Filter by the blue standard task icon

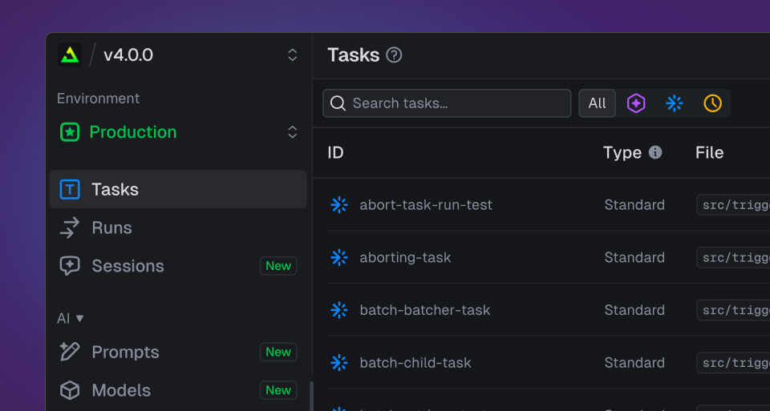click(x=675, y=103)
